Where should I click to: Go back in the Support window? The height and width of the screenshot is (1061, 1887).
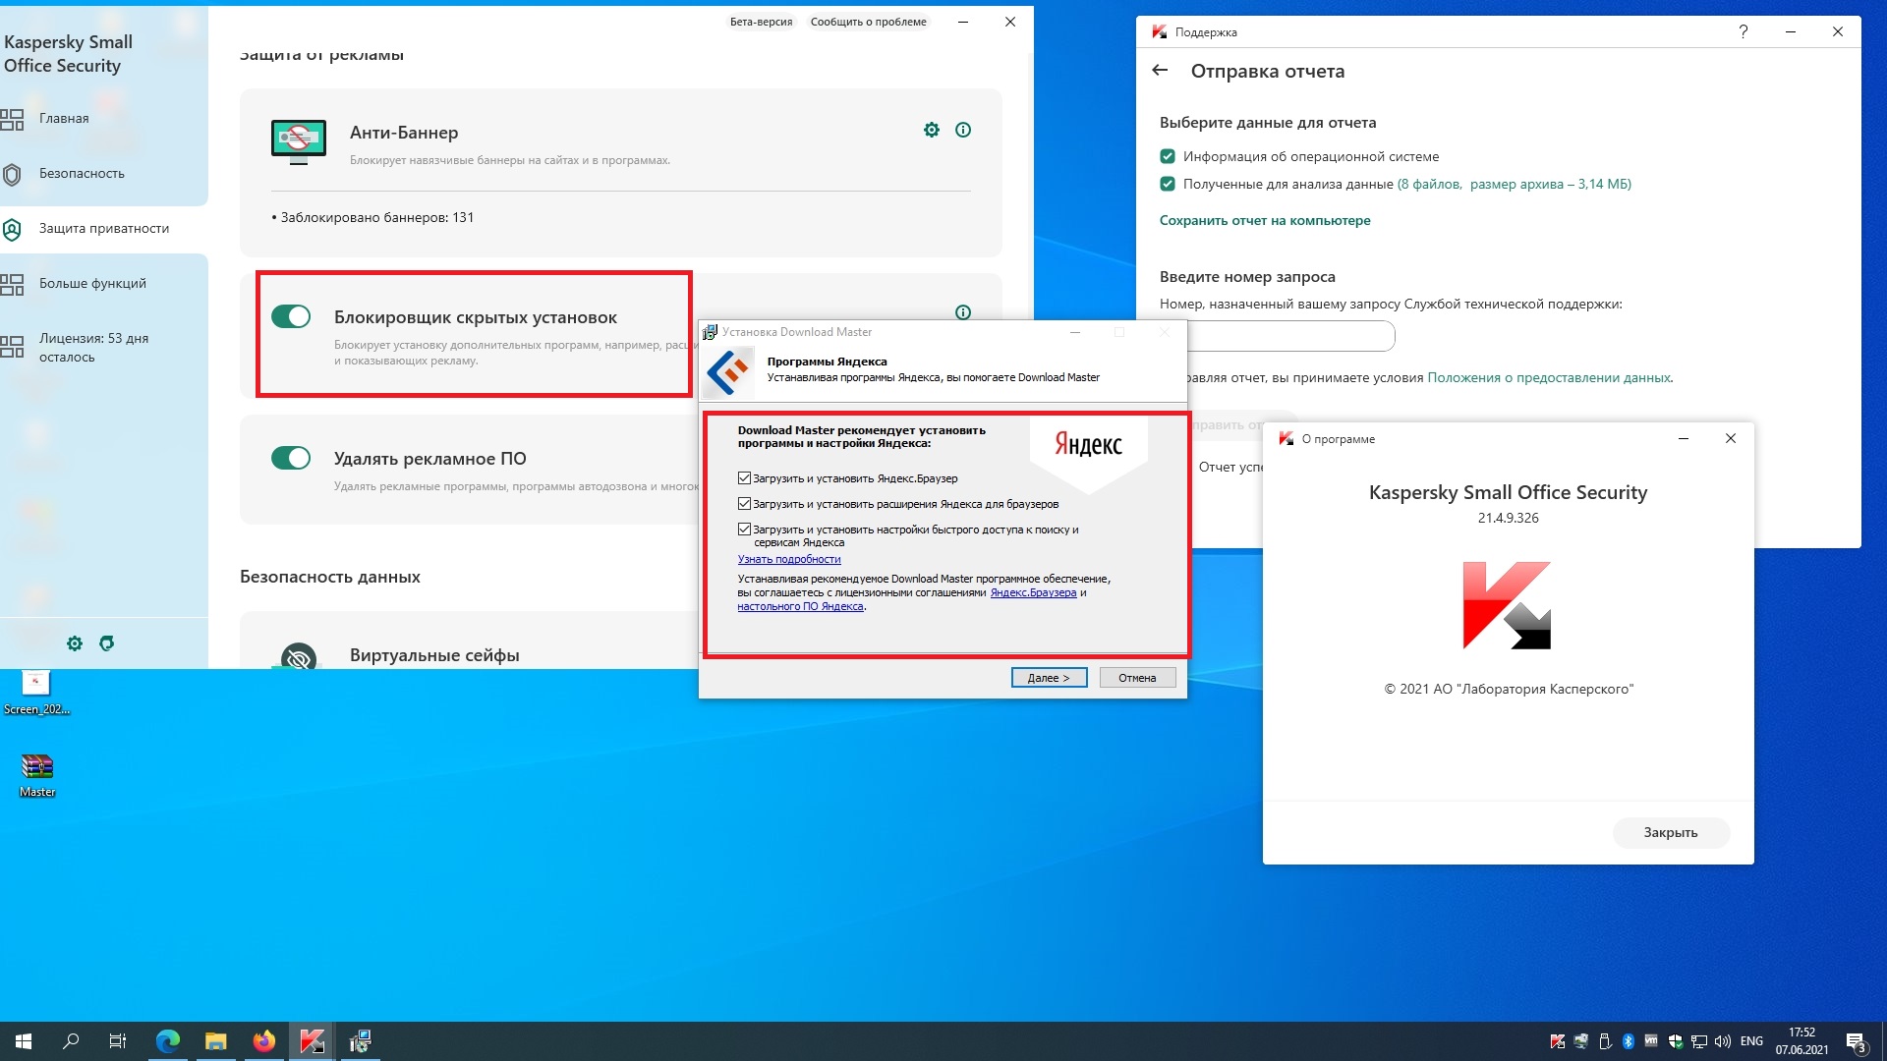[x=1160, y=71]
